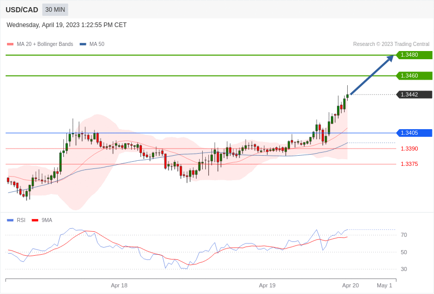This screenshot has height=294, width=434.
Task: Click the Apr 18 date axis label
Action: [119, 285]
